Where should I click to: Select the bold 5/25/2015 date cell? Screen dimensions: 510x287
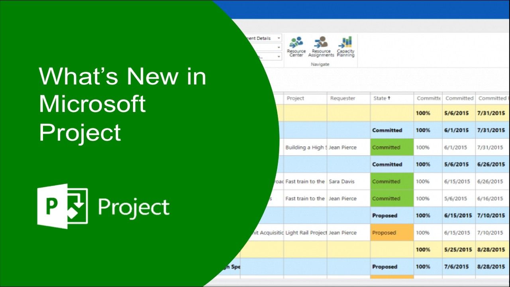click(458, 250)
